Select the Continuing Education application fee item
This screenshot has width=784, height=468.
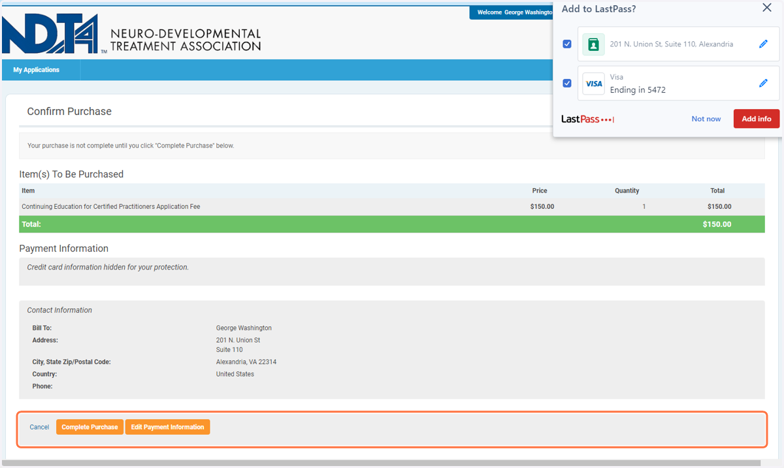[x=111, y=207]
